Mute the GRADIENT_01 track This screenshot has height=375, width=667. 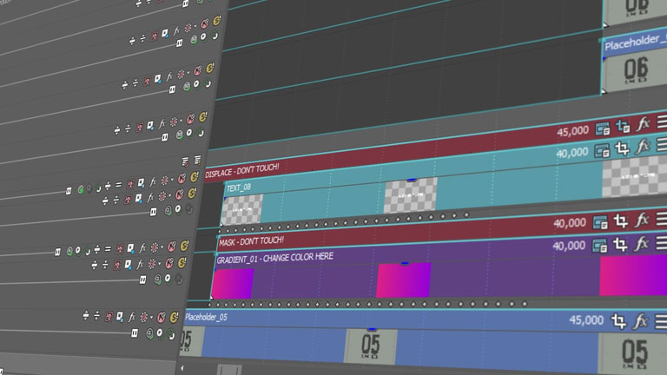pyautogui.click(x=169, y=263)
